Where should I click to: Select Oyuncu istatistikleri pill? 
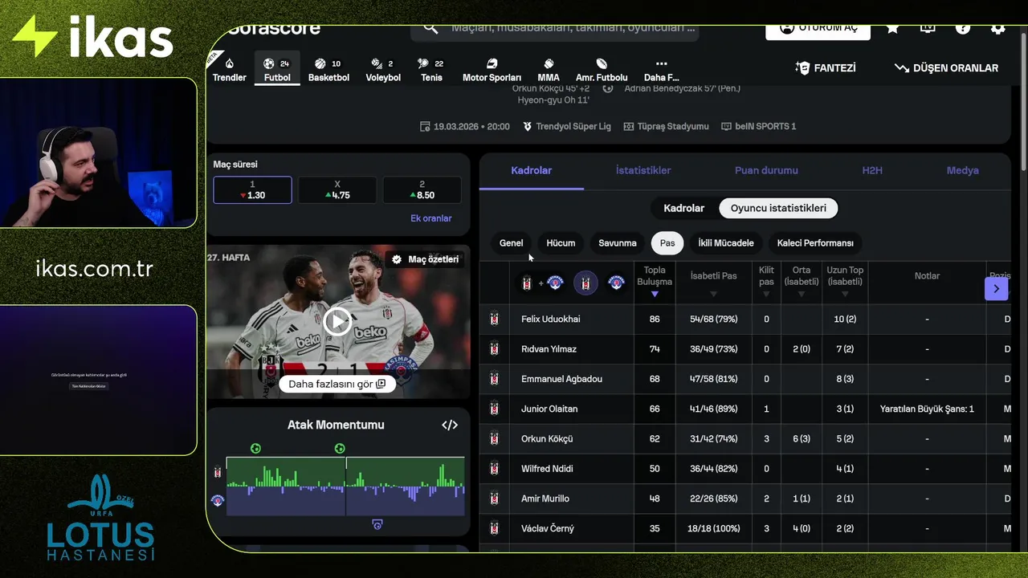(778, 208)
